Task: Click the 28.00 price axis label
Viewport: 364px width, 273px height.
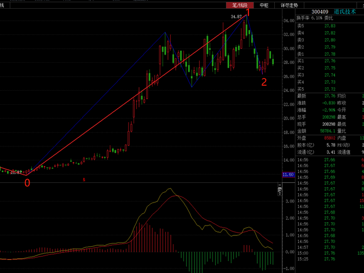Action: pyautogui.click(x=289, y=63)
